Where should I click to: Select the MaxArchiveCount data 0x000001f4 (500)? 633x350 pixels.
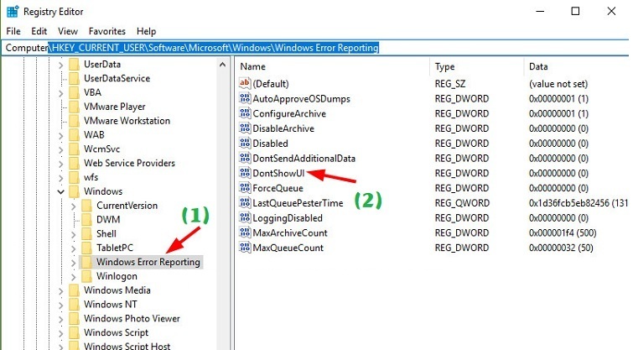tap(563, 232)
